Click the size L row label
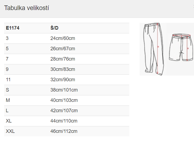This screenshot has height=144, width=194. point(7,111)
